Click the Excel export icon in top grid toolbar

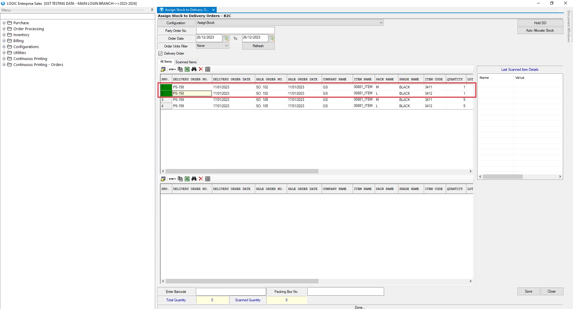point(187,69)
